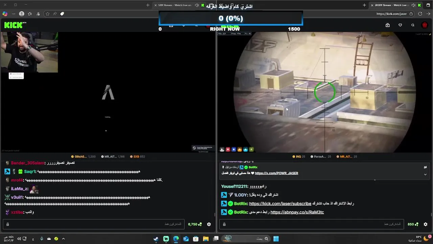The height and width of the screenshot is (244, 433).
Task: Click username Yousef112211 in right chat
Action: pos(234,186)
